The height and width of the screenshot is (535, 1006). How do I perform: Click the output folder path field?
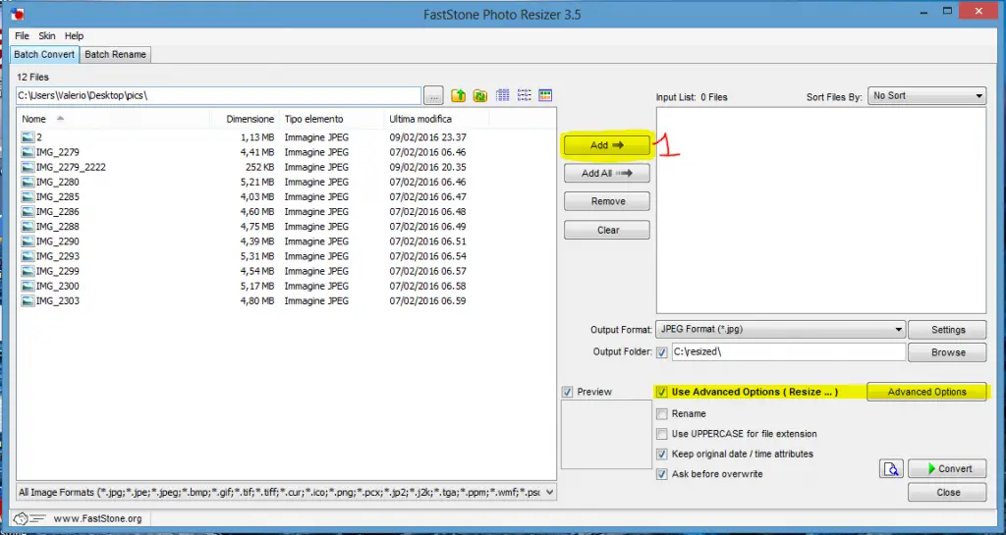click(789, 352)
